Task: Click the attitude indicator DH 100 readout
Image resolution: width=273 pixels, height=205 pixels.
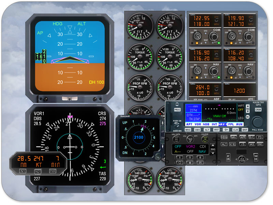Action: tap(96, 82)
